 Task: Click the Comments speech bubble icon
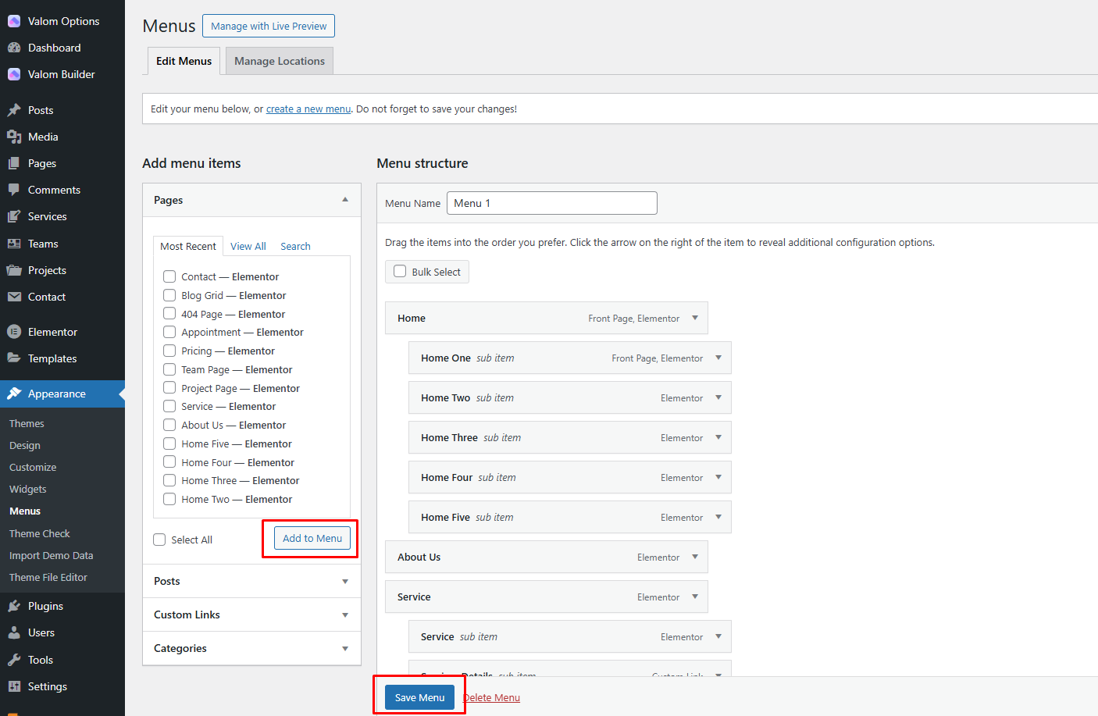14,190
